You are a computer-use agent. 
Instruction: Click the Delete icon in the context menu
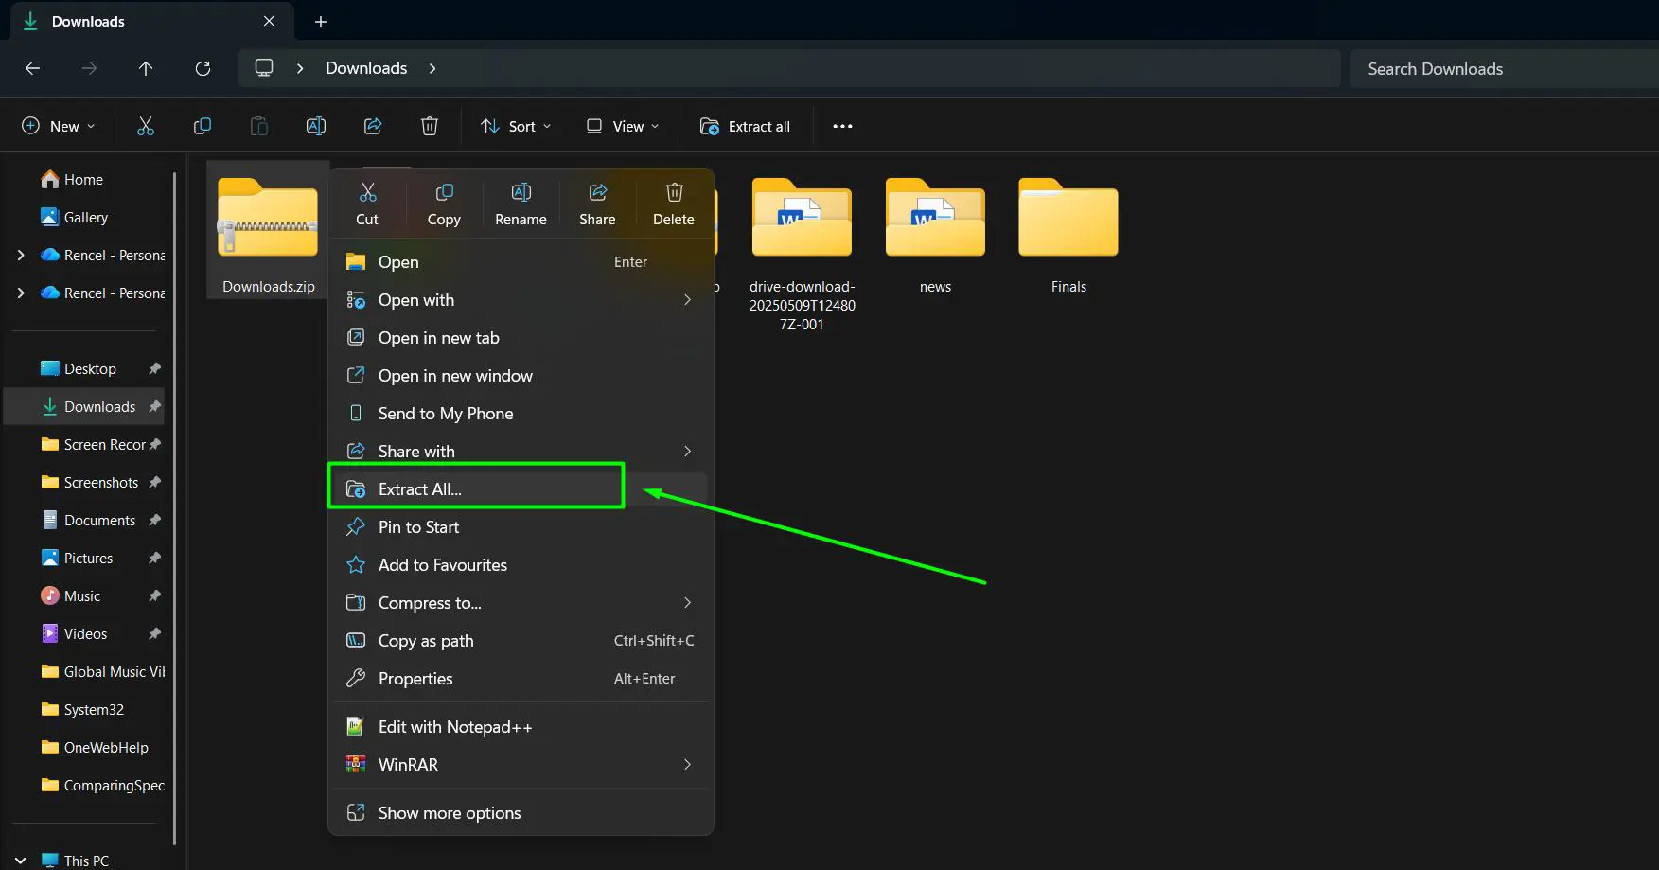click(x=673, y=202)
